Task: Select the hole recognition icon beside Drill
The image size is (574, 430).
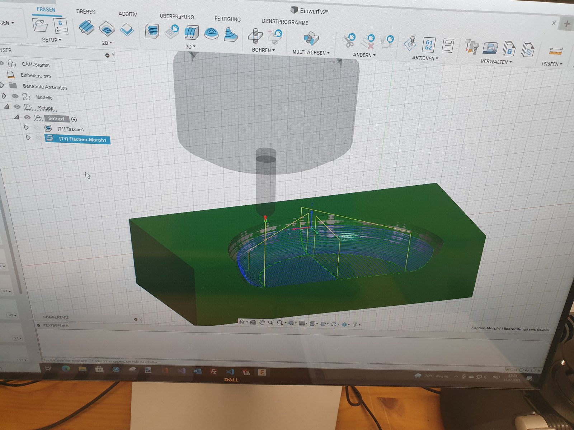Action: pos(275,36)
